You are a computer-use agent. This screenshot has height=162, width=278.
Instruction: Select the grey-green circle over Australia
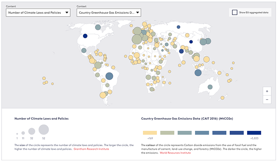[210, 87]
